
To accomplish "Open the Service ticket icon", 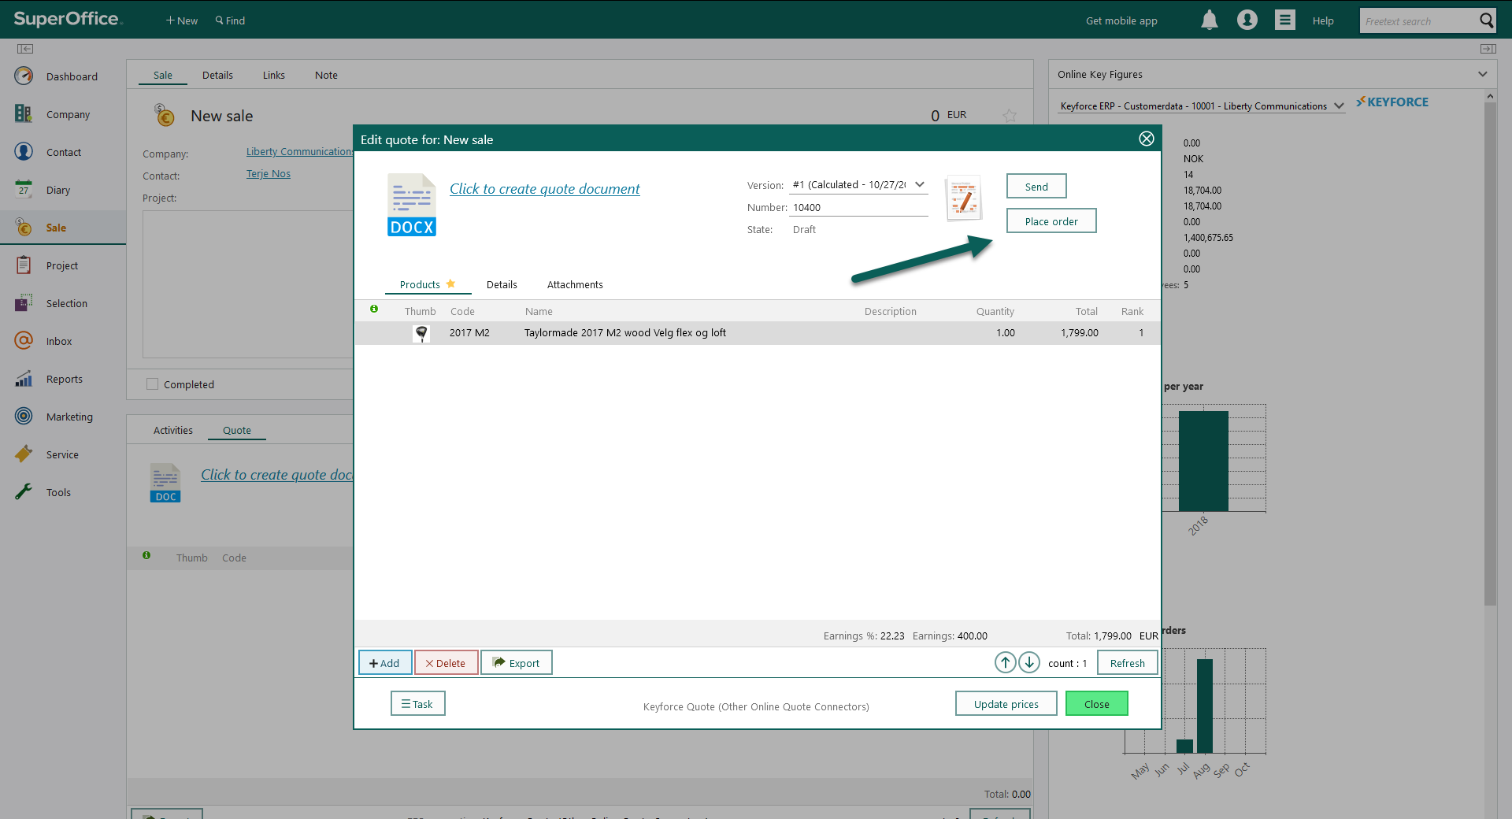I will [24, 454].
